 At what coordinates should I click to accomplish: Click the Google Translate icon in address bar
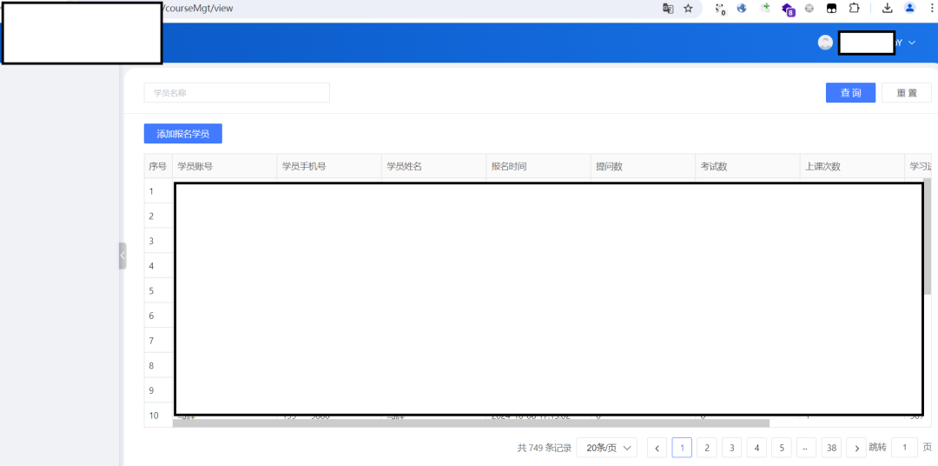668,8
